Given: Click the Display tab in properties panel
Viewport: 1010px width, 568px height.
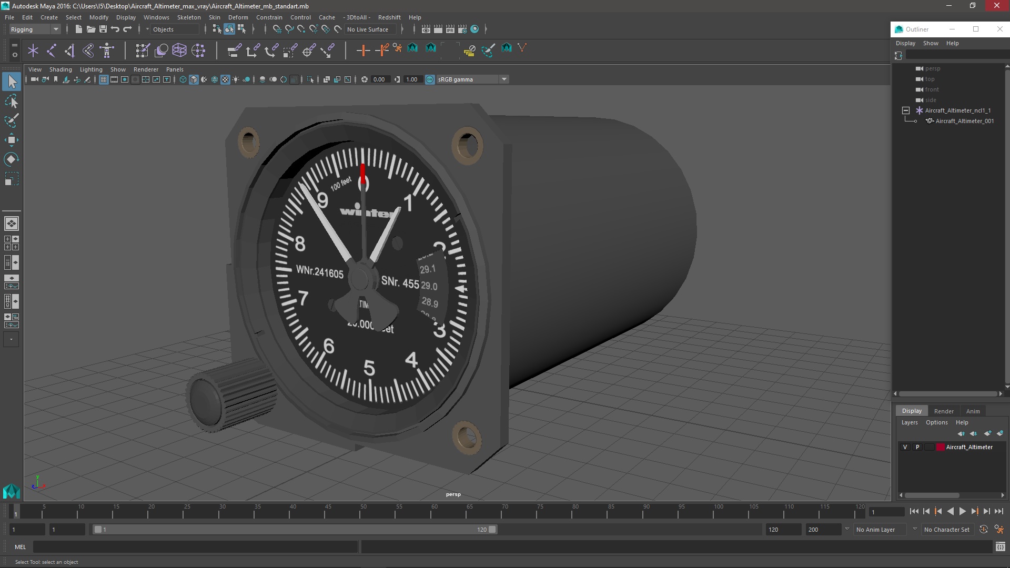Looking at the screenshot, I should tap(912, 411).
